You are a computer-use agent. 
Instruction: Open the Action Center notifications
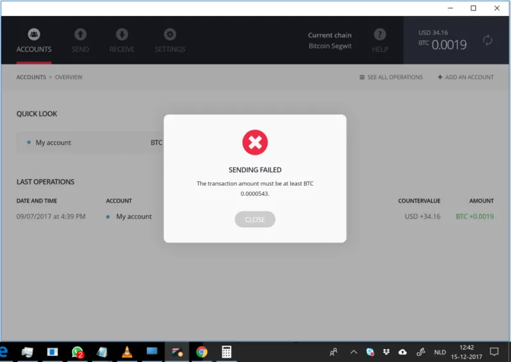pos(494,352)
